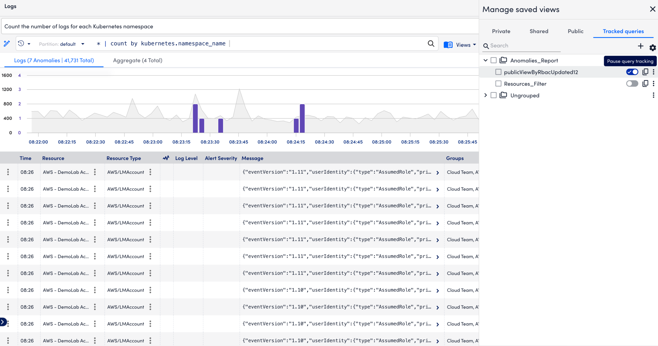
Task: Enable query tracking for Resources_Filter
Action: (632, 83)
